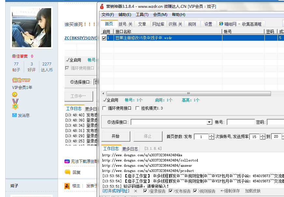The width and height of the screenshot is (284, 197).
Task: Check the 挂机精灵1.3 checkbox
Action: click(137, 108)
